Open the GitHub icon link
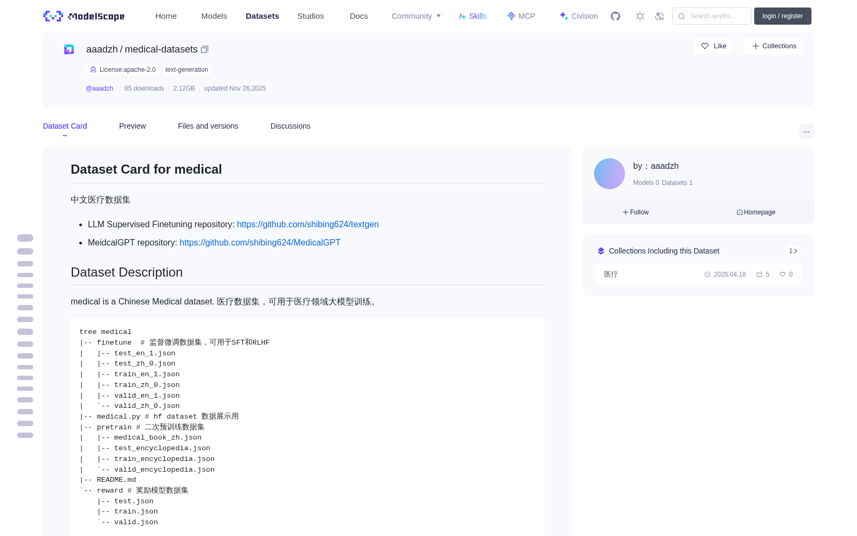The image size is (857, 536). (615, 16)
